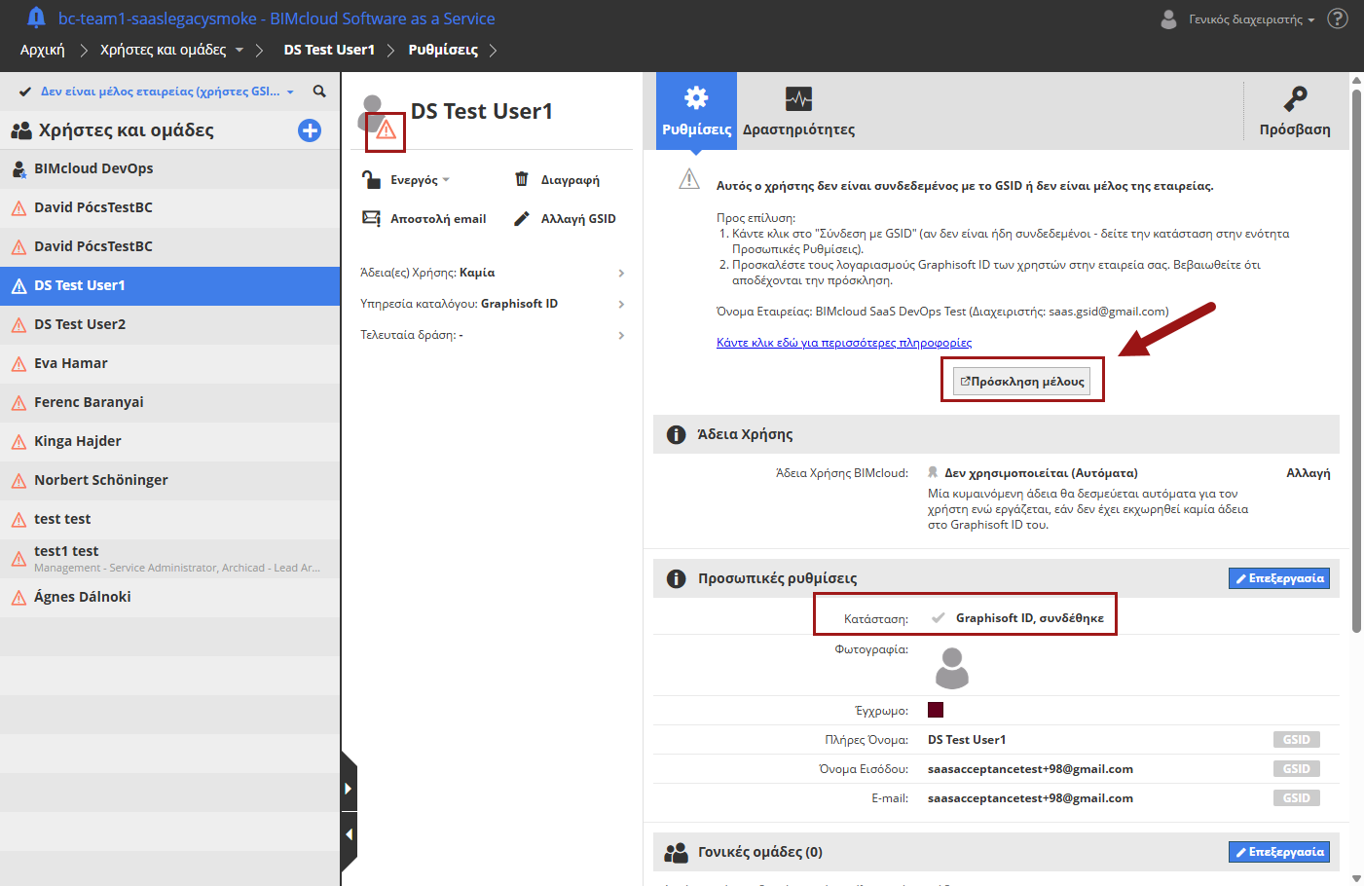Image resolution: width=1364 pixels, height=886 pixels.
Task: Click Επεξεργασία for Γονικές ομάδες
Action: tap(1279, 852)
